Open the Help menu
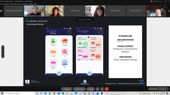This screenshot has width=170, height=95. 35,4
